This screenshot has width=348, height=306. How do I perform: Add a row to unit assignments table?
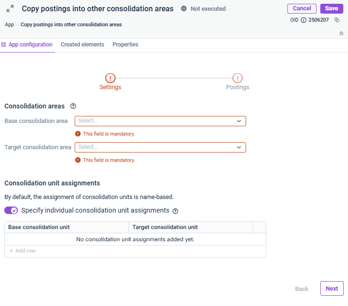pyautogui.click(x=23, y=251)
